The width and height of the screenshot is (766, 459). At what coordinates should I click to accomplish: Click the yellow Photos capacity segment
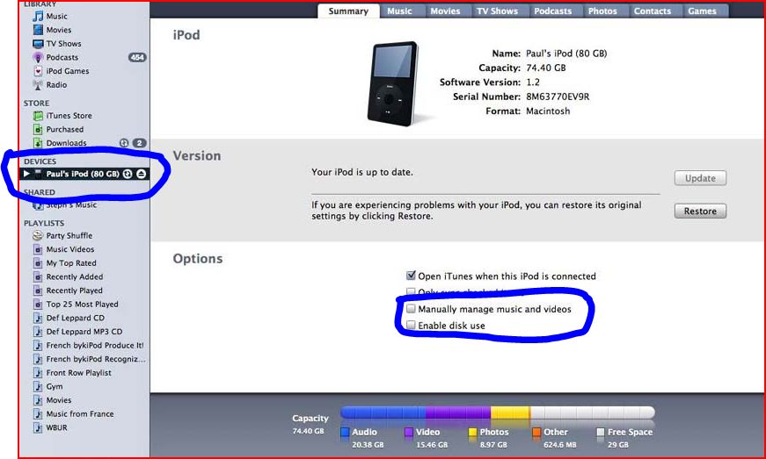[x=510, y=412]
